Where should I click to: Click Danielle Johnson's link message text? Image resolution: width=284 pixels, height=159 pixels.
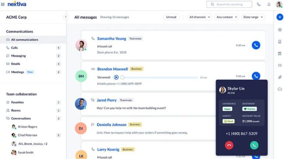(x=142, y=132)
